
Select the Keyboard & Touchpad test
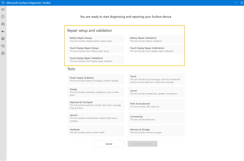[x=96, y=105]
